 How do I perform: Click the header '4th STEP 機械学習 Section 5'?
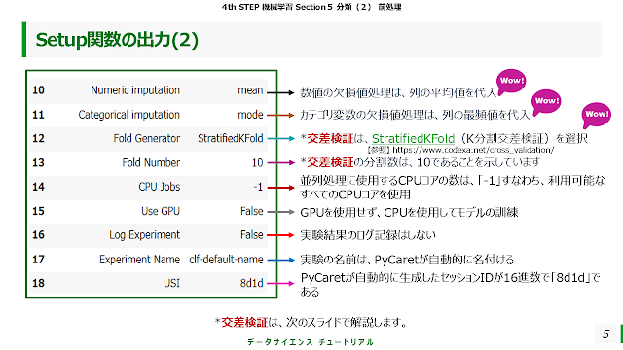276,7
